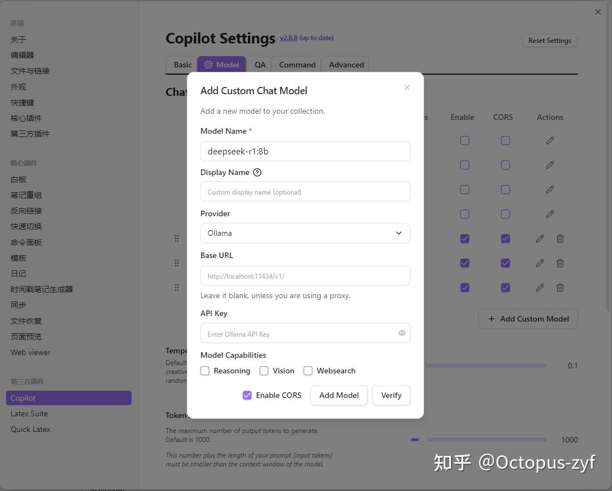Open the Provider dropdown showing Ollama

(305, 233)
